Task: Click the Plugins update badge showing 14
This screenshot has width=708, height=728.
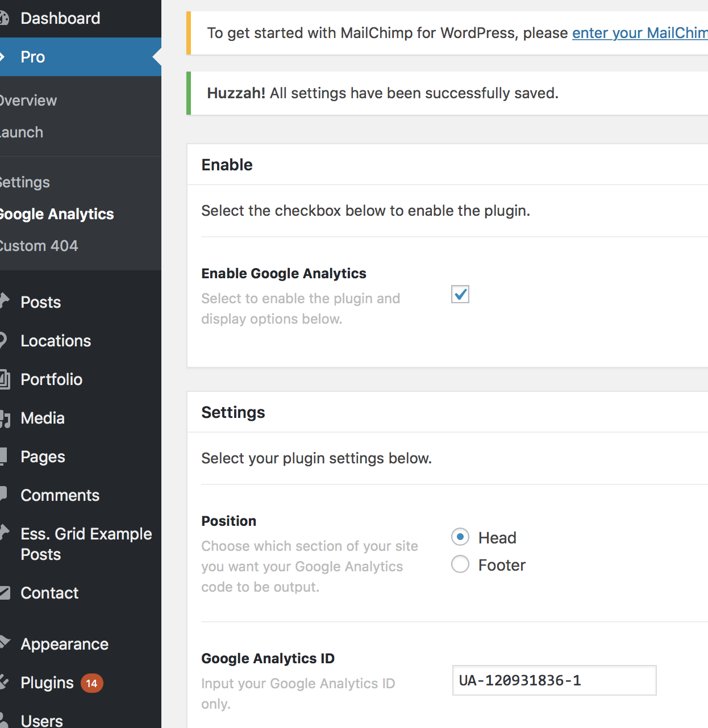Action: click(91, 683)
